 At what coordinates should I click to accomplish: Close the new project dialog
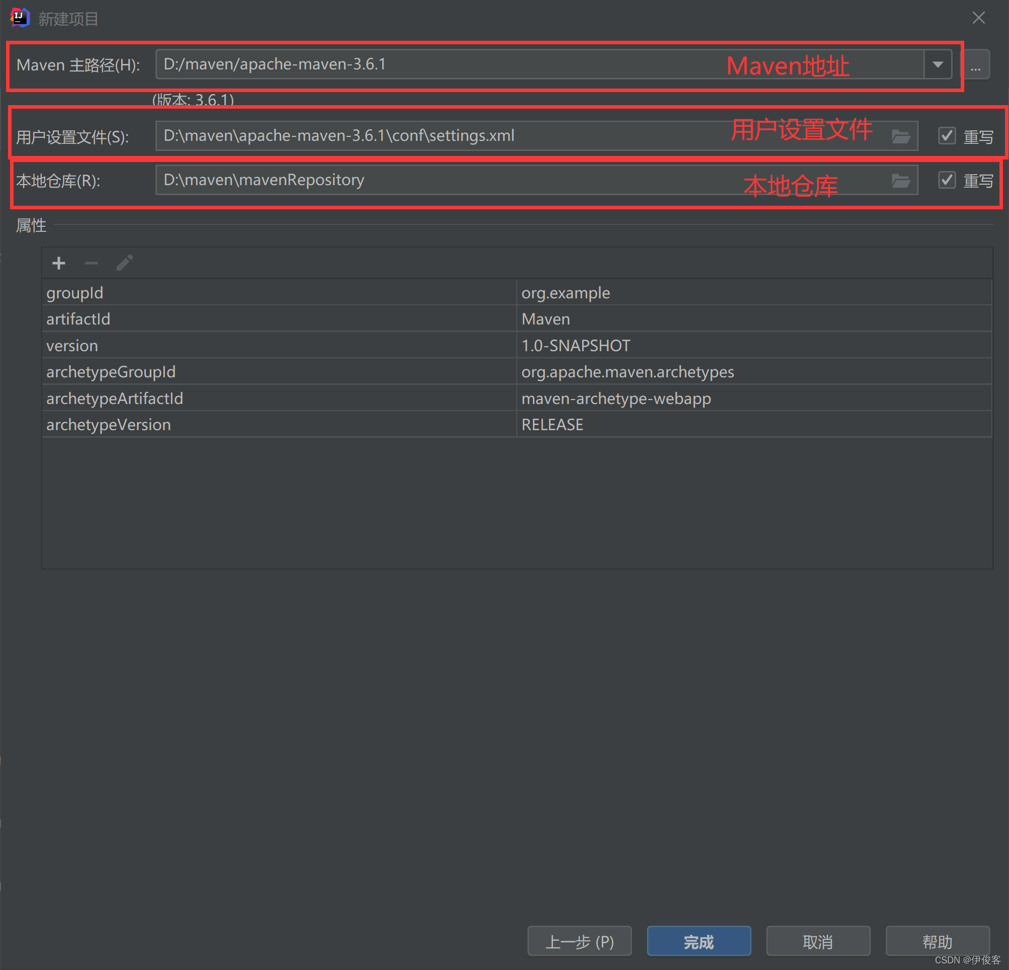point(979,18)
